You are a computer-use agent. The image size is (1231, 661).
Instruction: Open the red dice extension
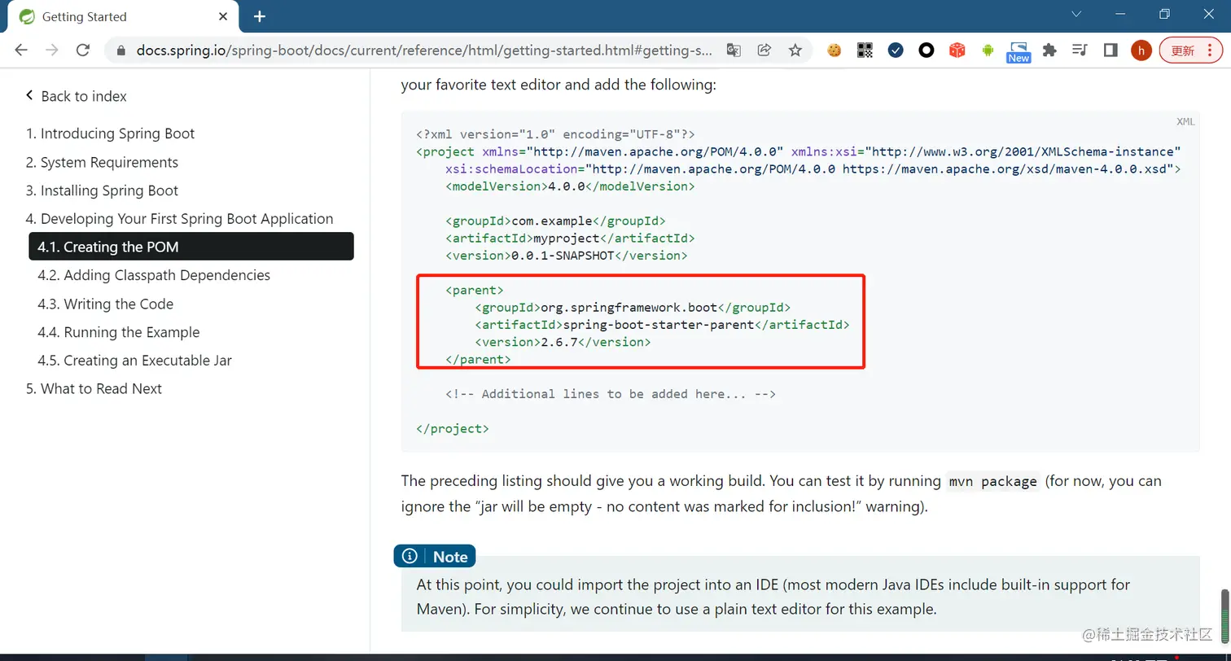click(957, 50)
